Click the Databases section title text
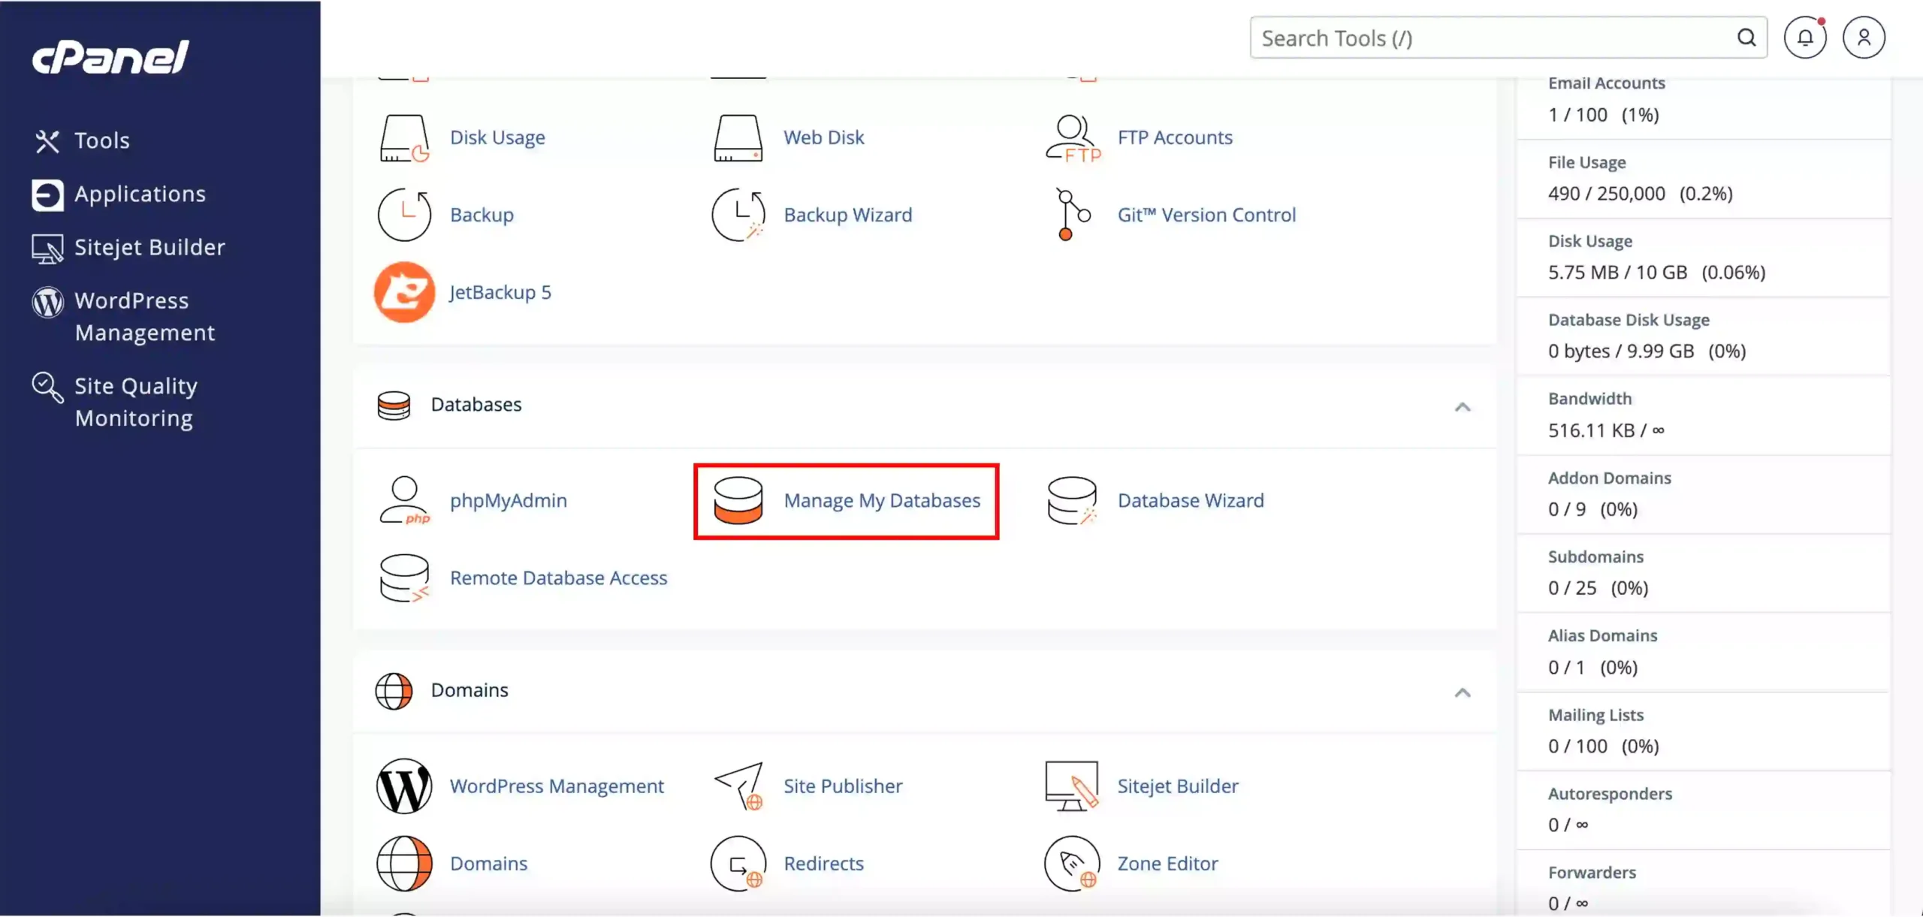Screen dimensions: 1923x917 pos(476,405)
